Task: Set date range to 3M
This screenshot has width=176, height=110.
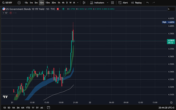Action: point(18,108)
